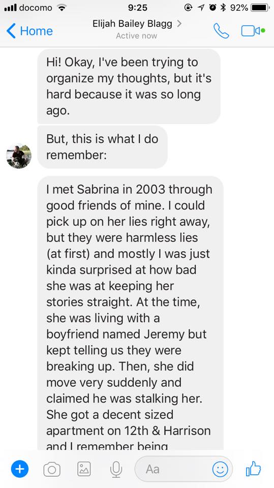
Task: Tap the battery indicator in status bar
Action: tap(260, 8)
